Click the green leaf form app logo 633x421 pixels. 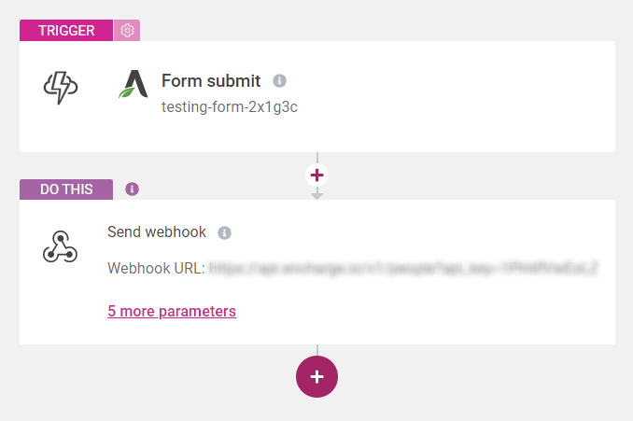pyautogui.click(x=134, y=84)
